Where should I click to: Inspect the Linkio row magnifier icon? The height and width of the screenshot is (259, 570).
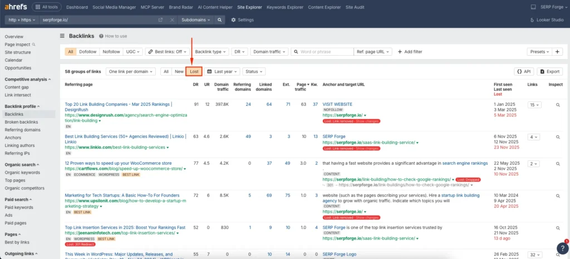[x=558, y=137]
